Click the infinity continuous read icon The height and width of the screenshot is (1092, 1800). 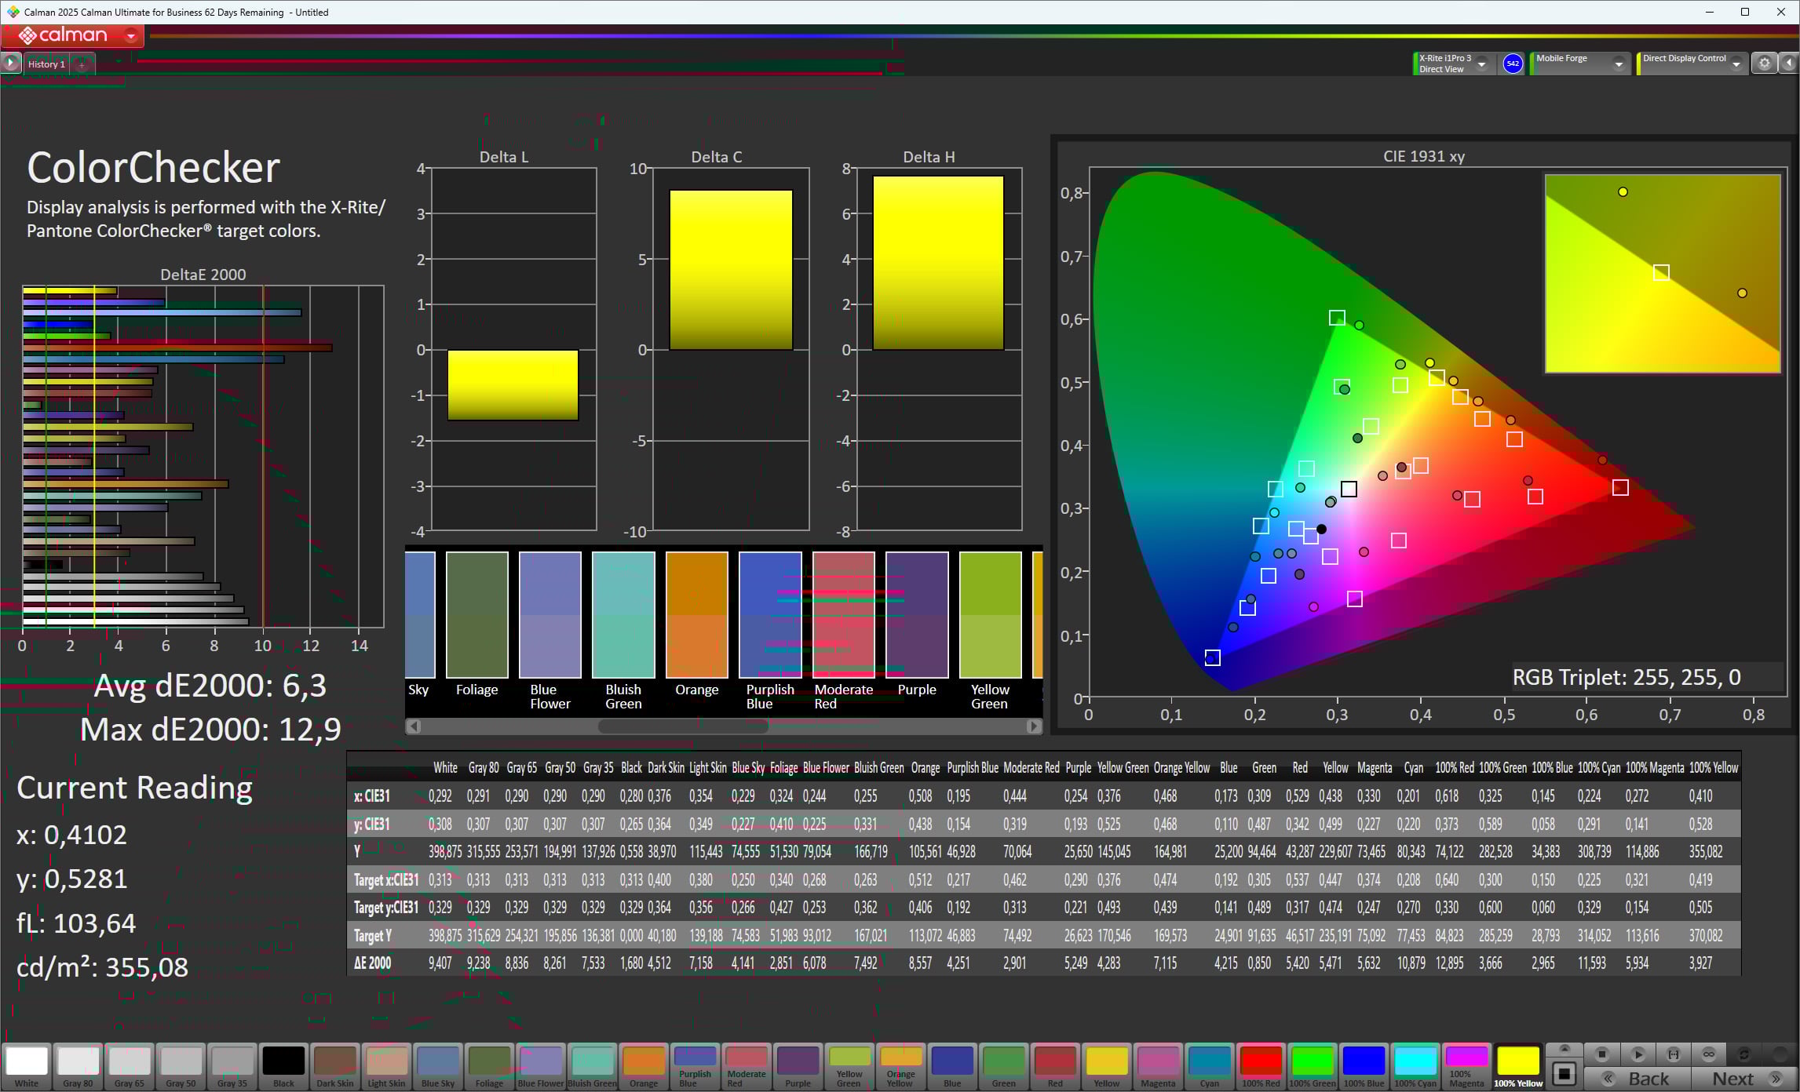(1708, 1054)
